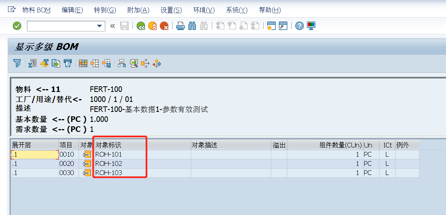This screenshot has width=446, height=215.
Task: Open the 系统(Y) menu
Action: 237,10
